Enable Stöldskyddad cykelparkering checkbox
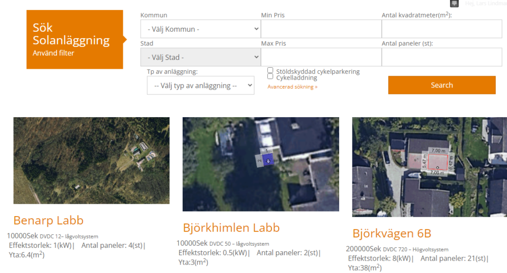507x273 pixels. [270, 71]
